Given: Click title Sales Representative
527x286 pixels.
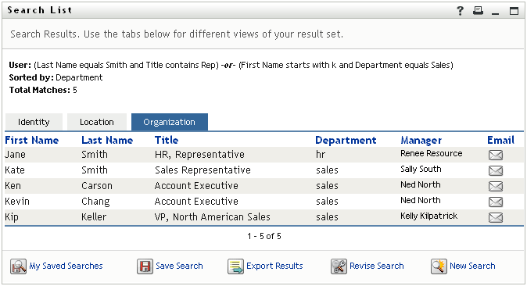Looking at the screenshot, I should [203, 170].
